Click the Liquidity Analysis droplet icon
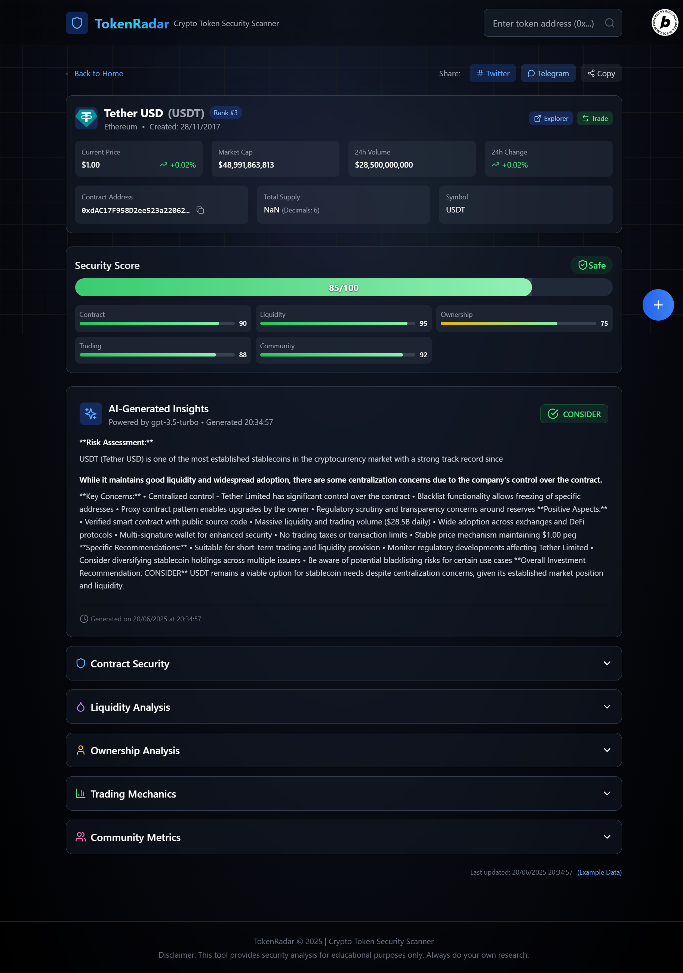The image size is (683, 973). tap(80, 707)
